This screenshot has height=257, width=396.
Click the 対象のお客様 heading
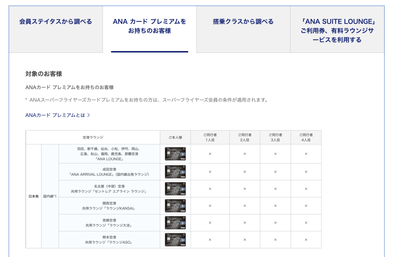(43, 74)
